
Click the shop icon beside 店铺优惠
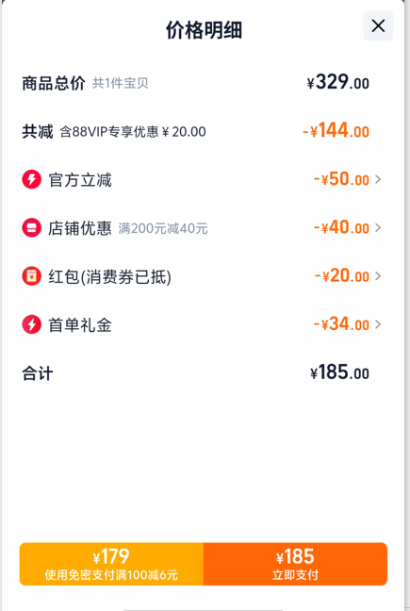click(x=31, y=227)
